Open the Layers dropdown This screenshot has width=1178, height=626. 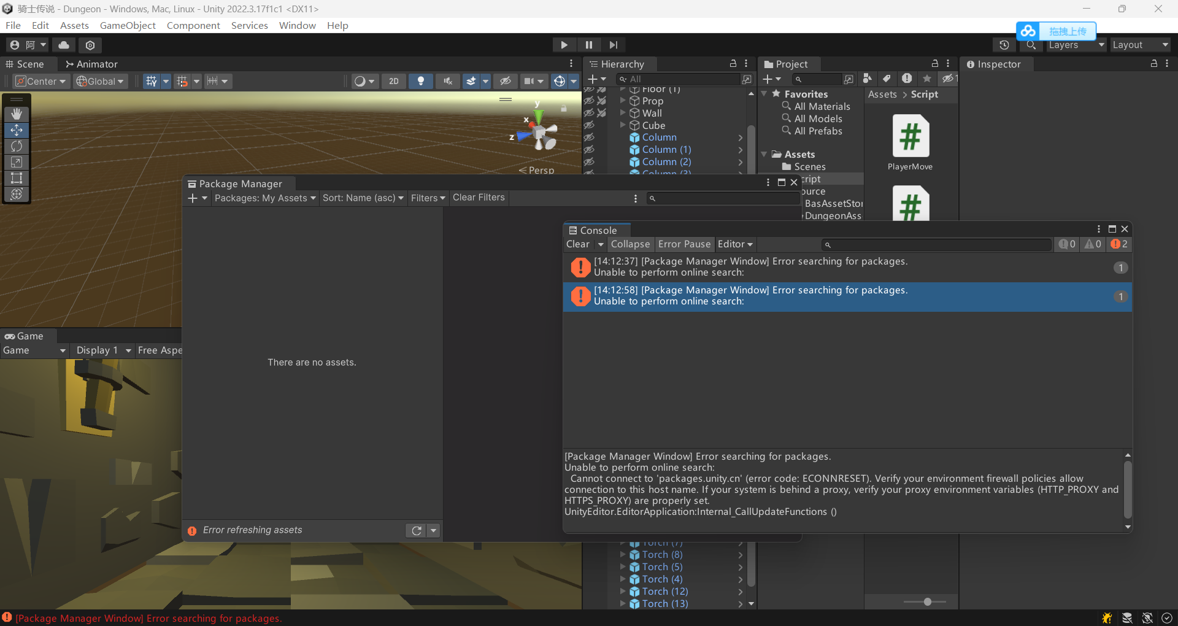(1077, 45)
